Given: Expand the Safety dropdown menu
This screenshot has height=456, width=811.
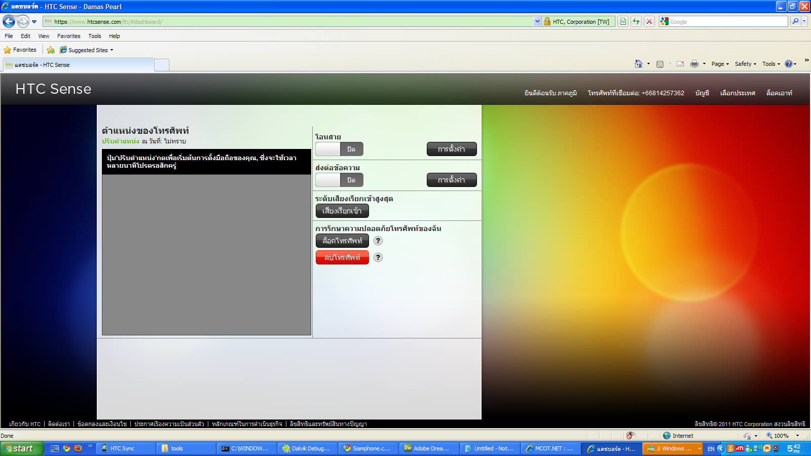Looking at the screenshot, I should 745,64.
